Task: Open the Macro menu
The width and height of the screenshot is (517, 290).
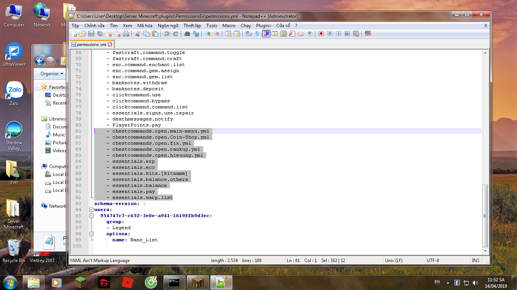Action: point(229,26)
